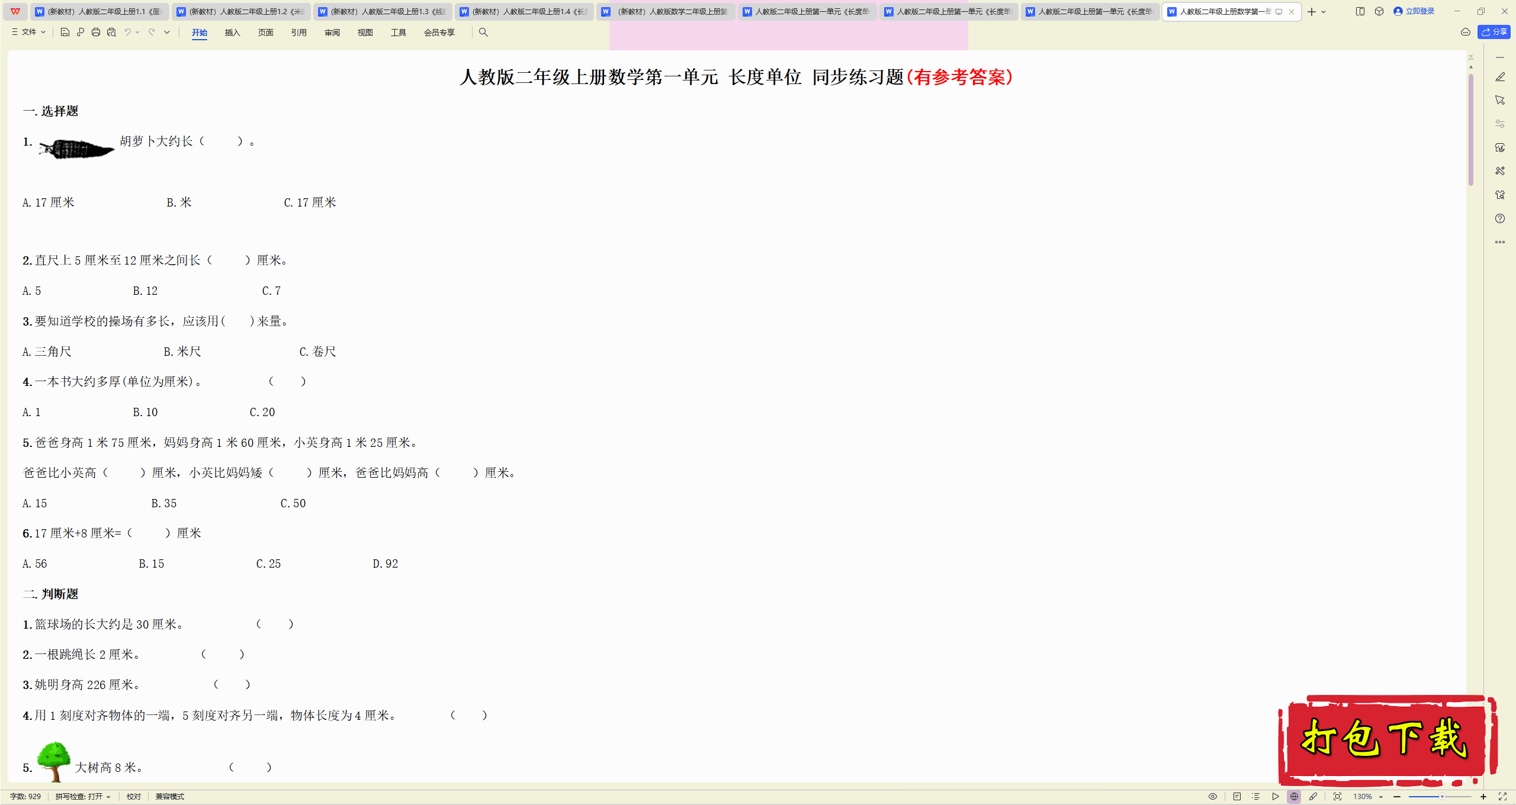1516x805 pixels.
Task: Enter full screen mode icon
Action: click(1502, 797)
